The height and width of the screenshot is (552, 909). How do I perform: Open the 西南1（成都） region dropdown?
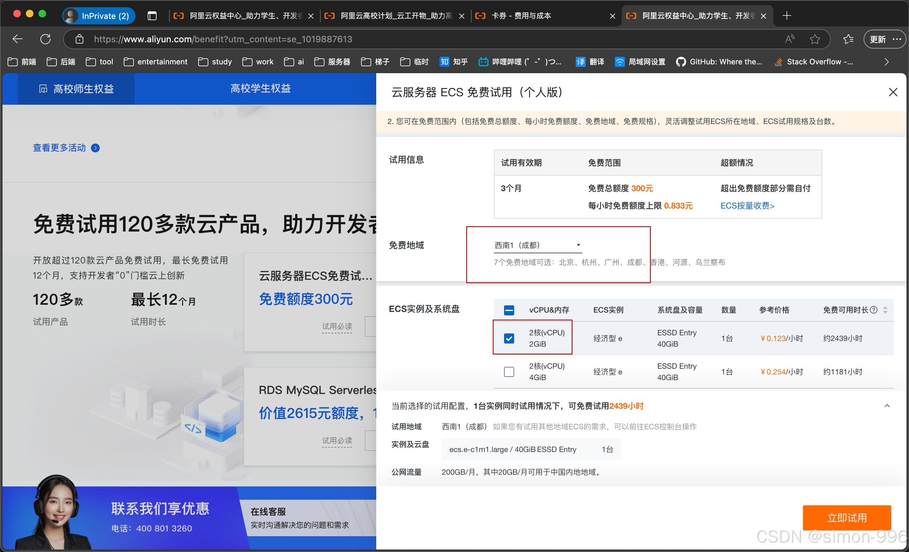(x=538, y=245)
